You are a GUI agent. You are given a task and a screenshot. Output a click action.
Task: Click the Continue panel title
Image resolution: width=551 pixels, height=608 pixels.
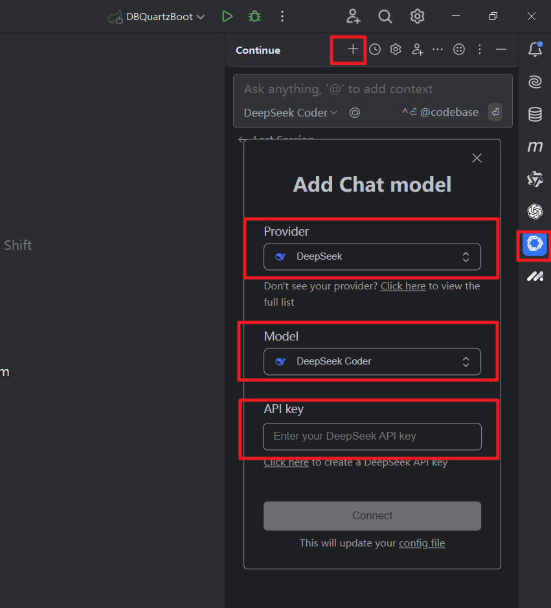[x=258, y=51]
